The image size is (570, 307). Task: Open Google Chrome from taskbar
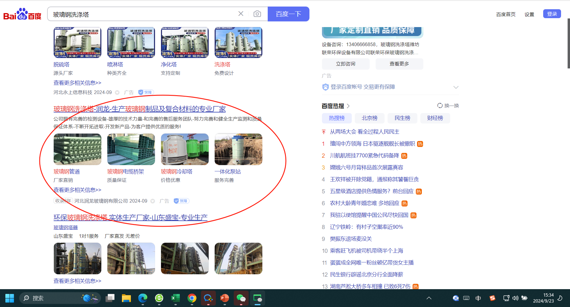[192, 298]
